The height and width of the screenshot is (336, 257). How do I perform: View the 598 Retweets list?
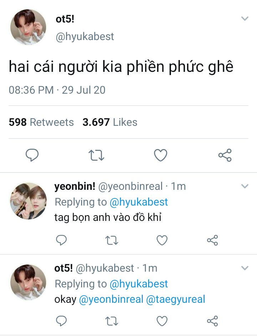[41, 122]
